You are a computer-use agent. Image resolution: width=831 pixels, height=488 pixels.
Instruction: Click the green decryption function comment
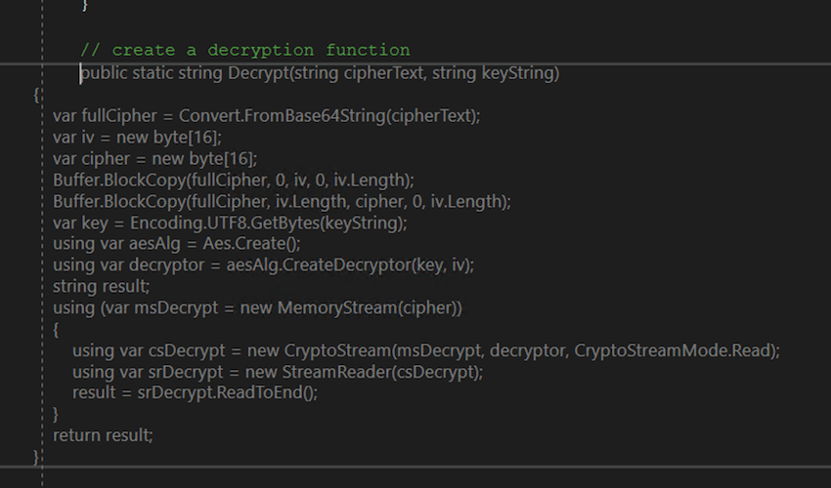pos(244,50)
